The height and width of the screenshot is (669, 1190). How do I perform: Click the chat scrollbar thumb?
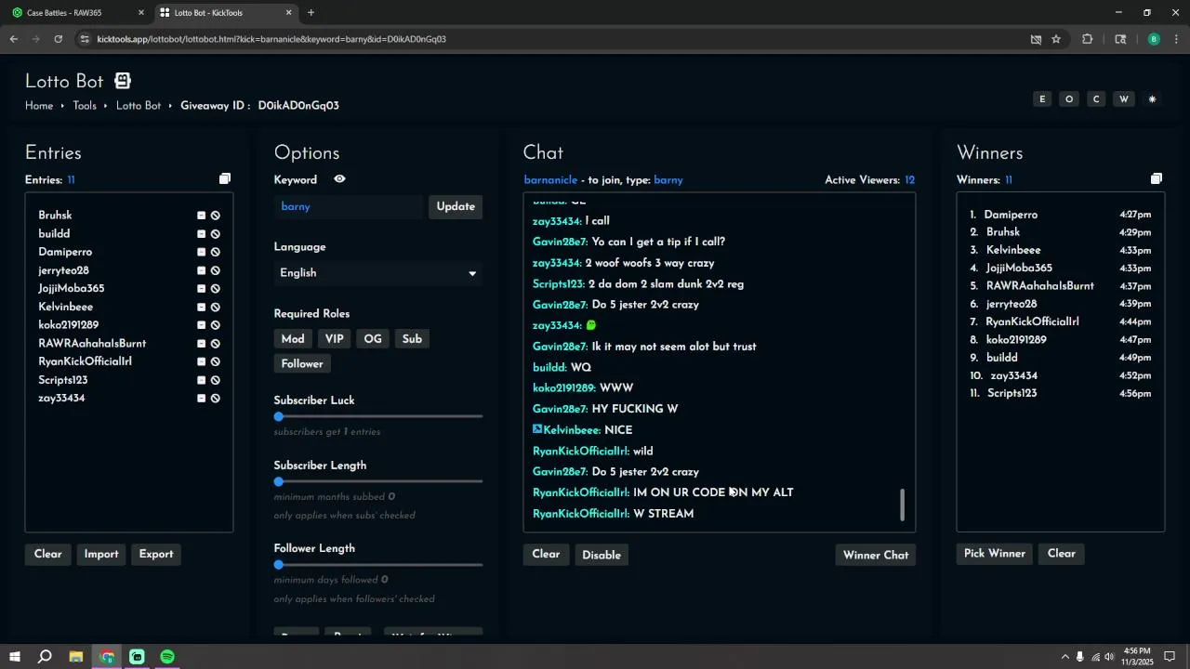[x=902, y=505]
